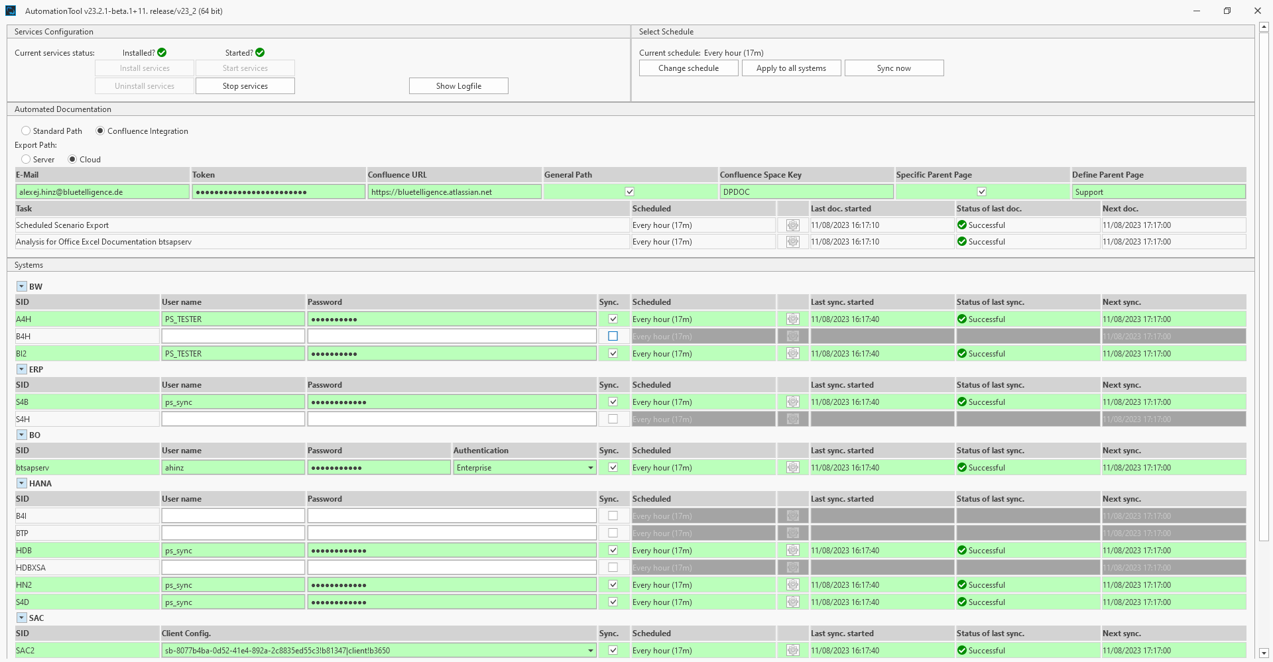Click schedule gear icon for HN2 system

792,585
